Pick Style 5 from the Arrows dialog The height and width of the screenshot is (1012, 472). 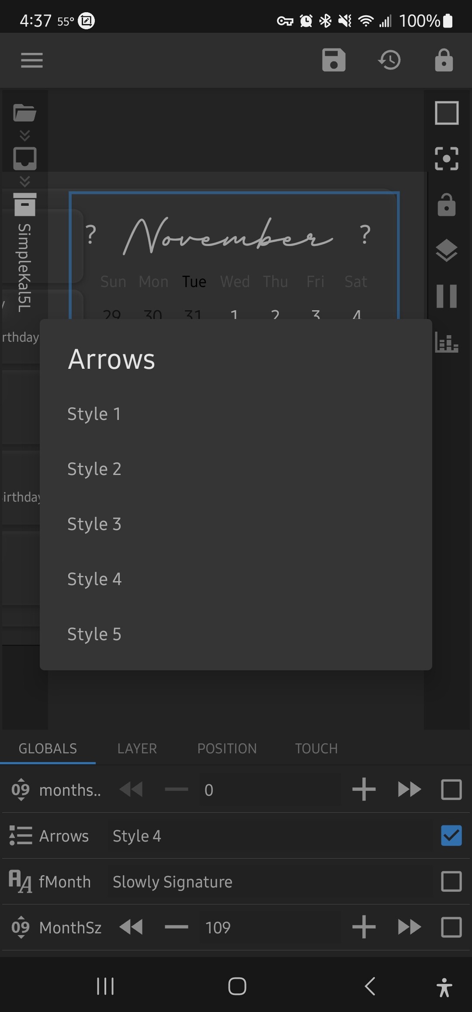coord(236,634)
